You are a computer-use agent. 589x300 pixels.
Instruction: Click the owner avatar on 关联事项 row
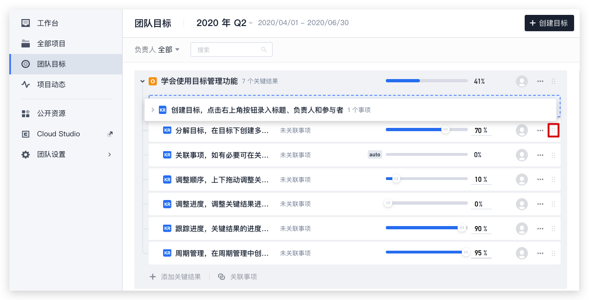(x=521, y=155)
